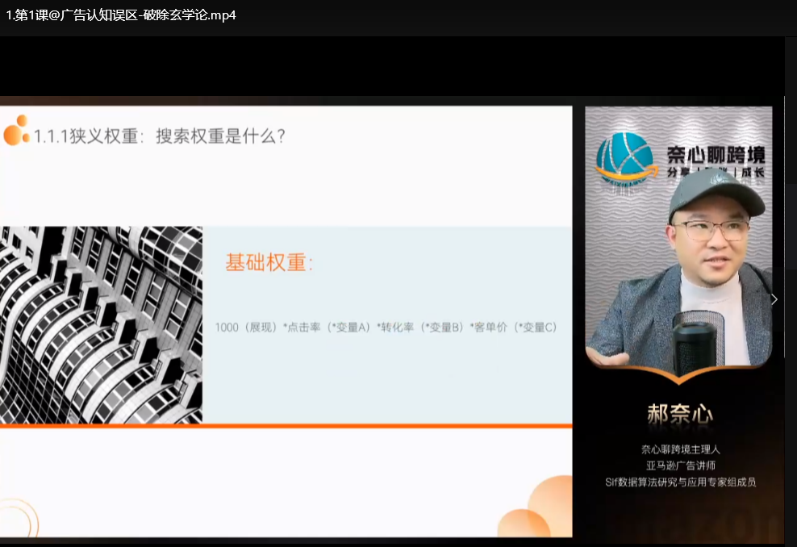Click the black-and-white building photo on slide
Screen dimensions: 797x547
(x=101, y=325)
